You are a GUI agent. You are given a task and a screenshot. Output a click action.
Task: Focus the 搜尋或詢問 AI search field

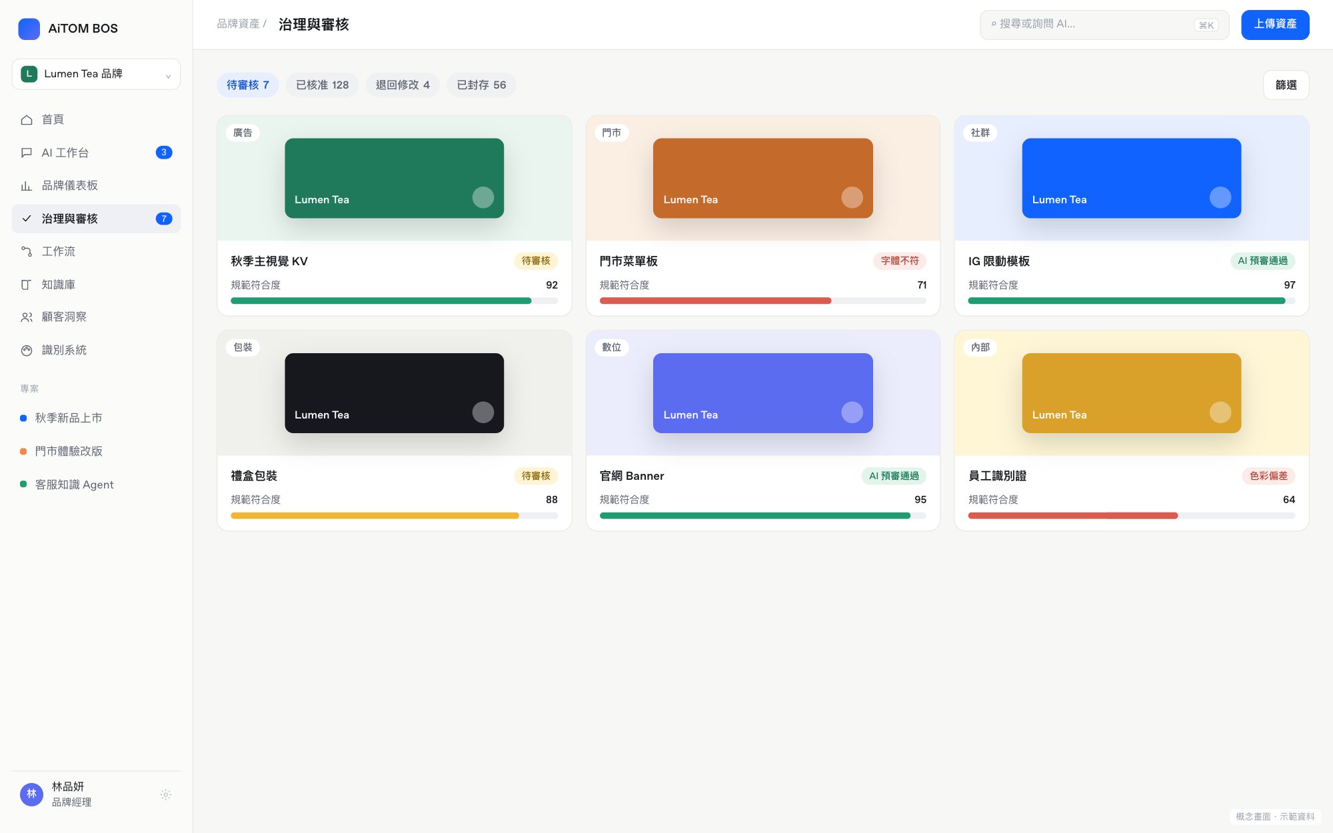1104,25
